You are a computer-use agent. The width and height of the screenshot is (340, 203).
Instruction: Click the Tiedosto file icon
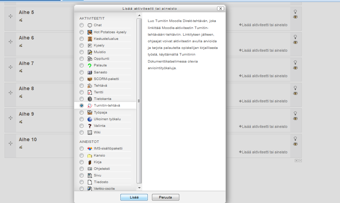pos(90,182)
